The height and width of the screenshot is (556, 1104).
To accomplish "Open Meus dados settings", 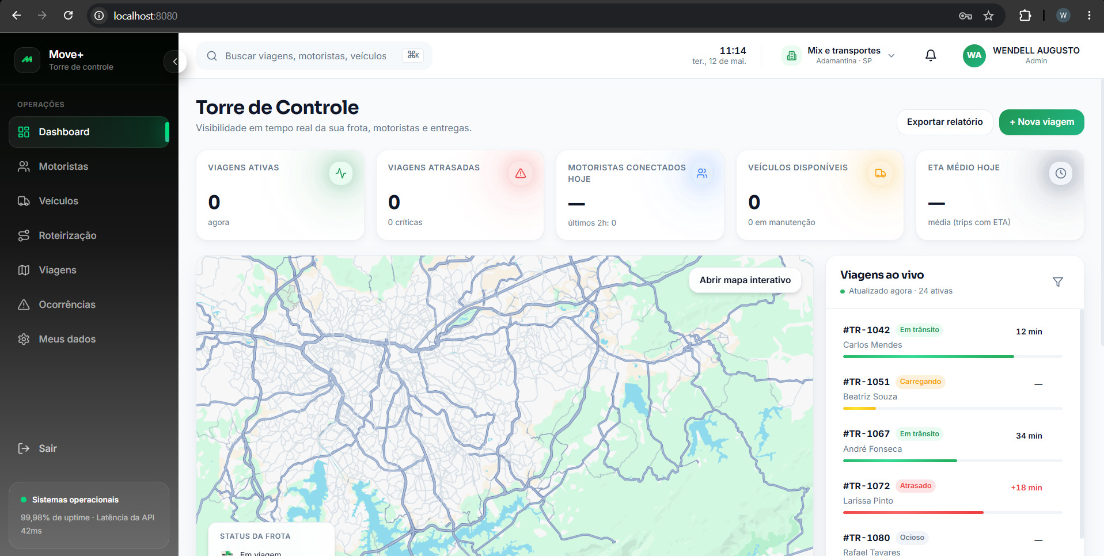I will [x=89, y=339].
